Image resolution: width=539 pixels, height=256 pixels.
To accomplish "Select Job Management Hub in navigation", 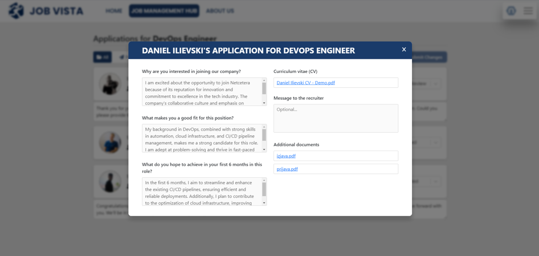I will [164, 11].
